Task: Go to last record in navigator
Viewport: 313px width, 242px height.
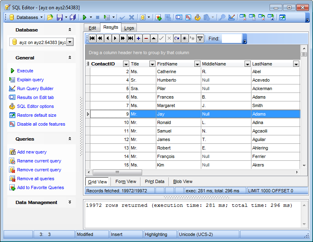Action: 130,38
